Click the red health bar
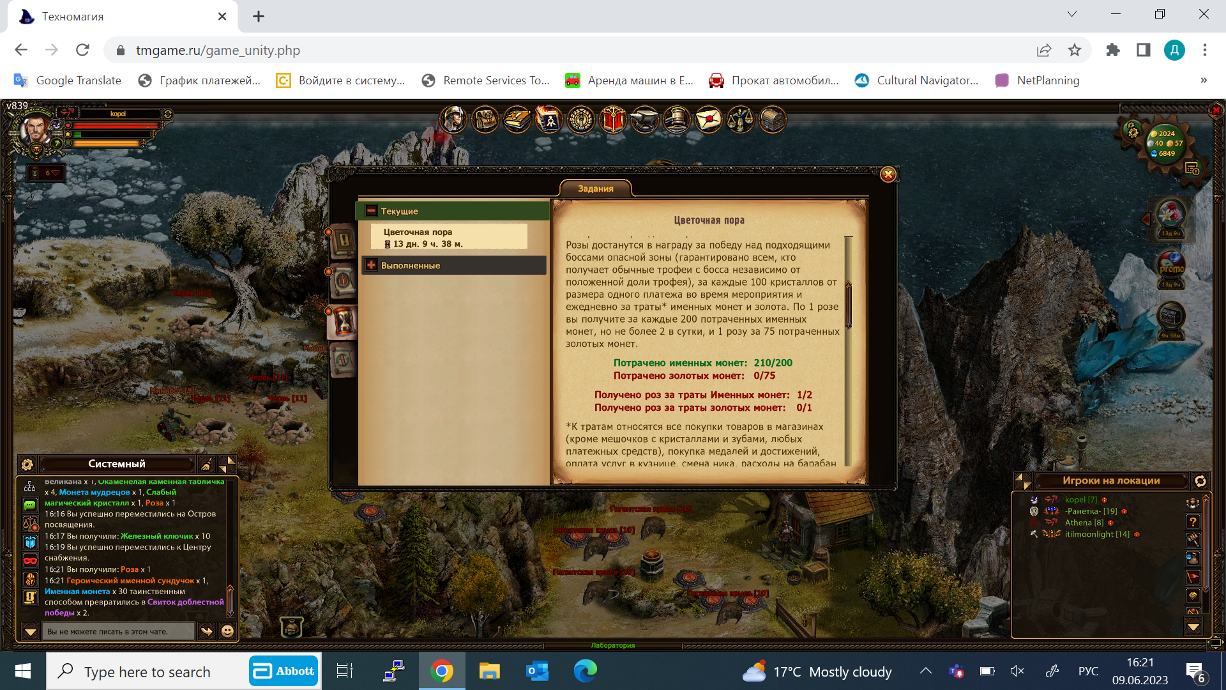Screen dimensions: 1226x690 pos(115,125)
